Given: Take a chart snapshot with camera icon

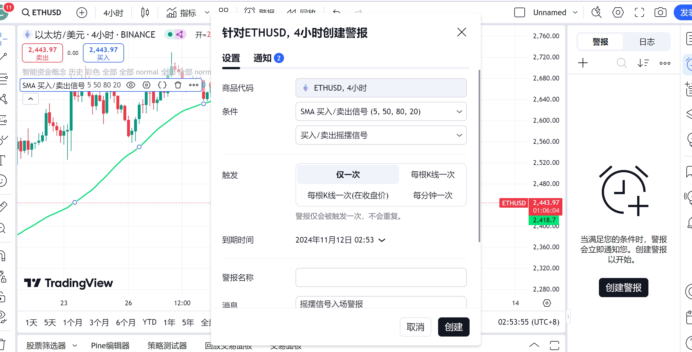Looking at the screenshot, I should tap(660, 13).
